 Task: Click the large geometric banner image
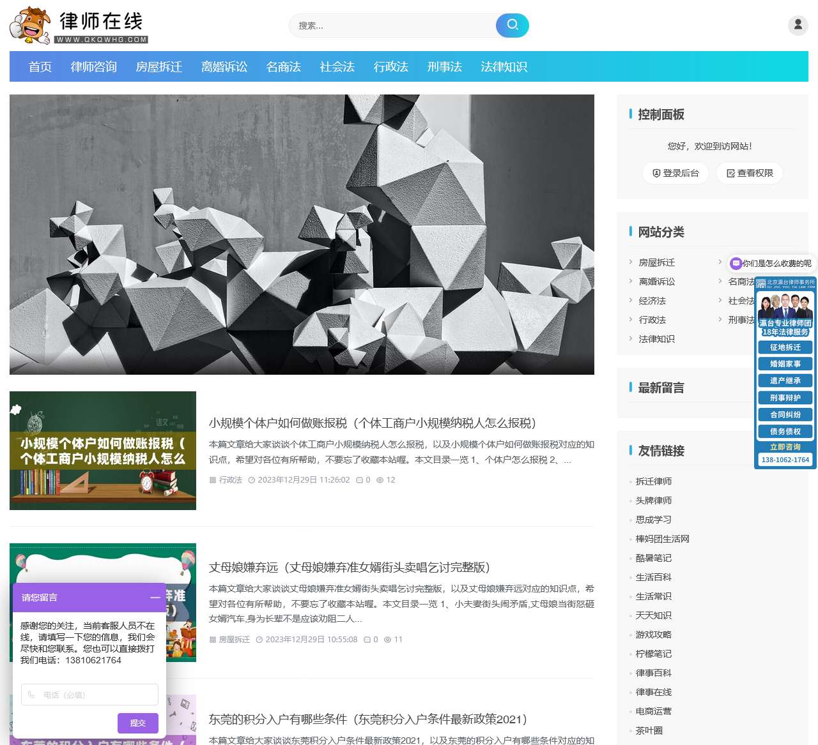[x=302, y=234]
